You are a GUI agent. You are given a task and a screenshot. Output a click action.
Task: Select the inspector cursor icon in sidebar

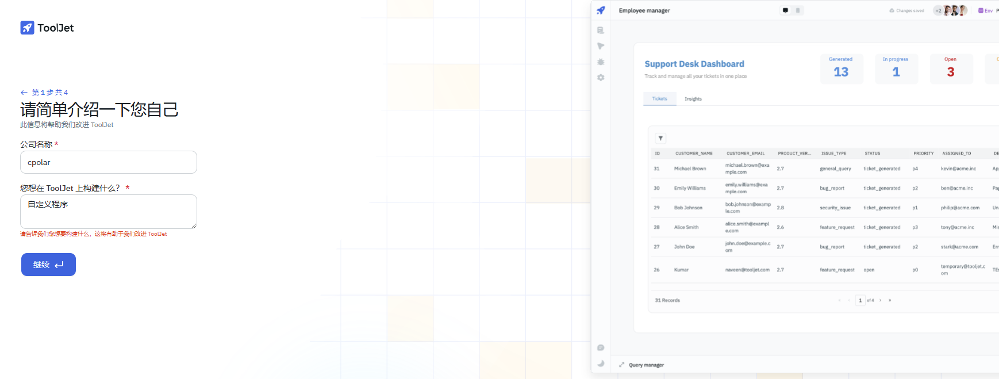601,46
